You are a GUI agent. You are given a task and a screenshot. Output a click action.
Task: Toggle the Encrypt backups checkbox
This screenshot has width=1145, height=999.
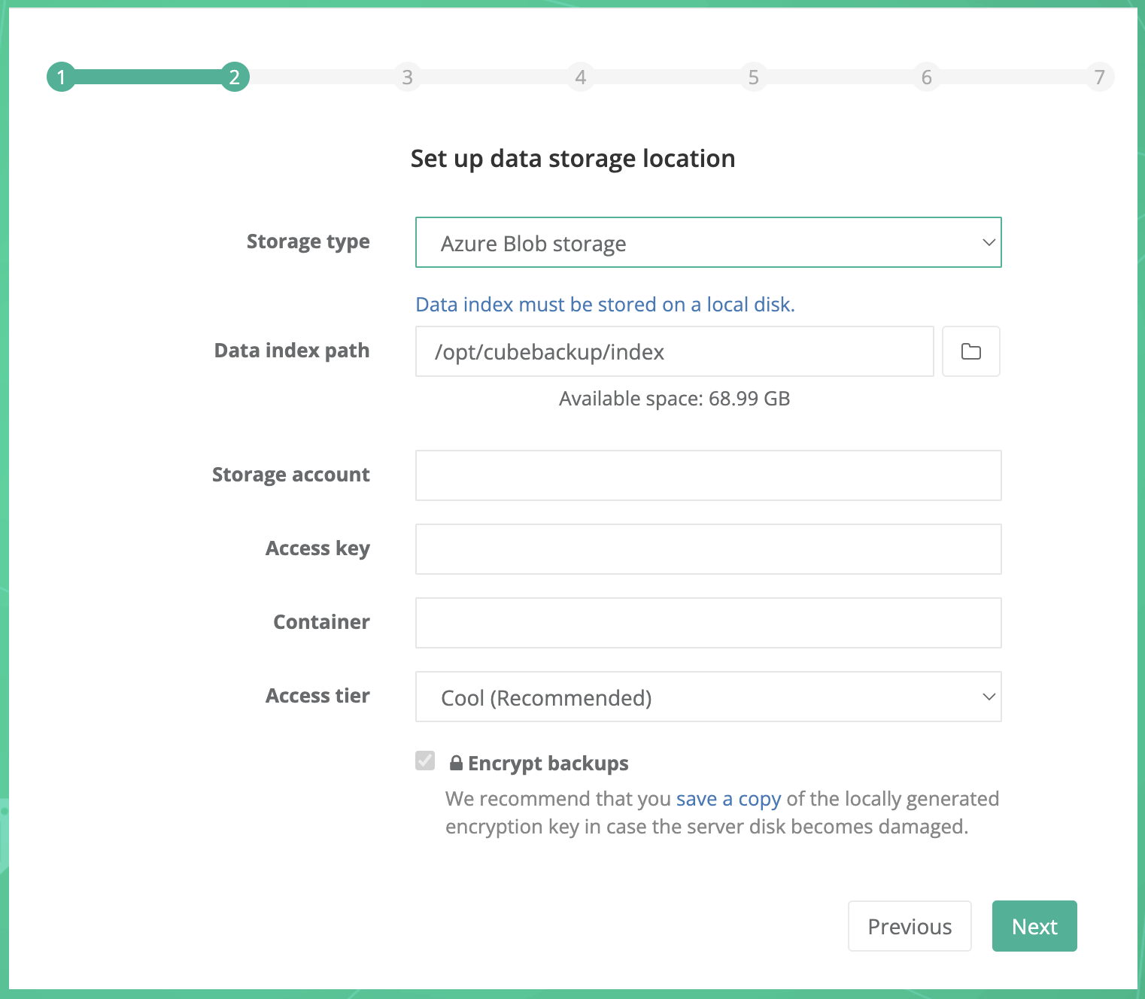click(425, 761)
